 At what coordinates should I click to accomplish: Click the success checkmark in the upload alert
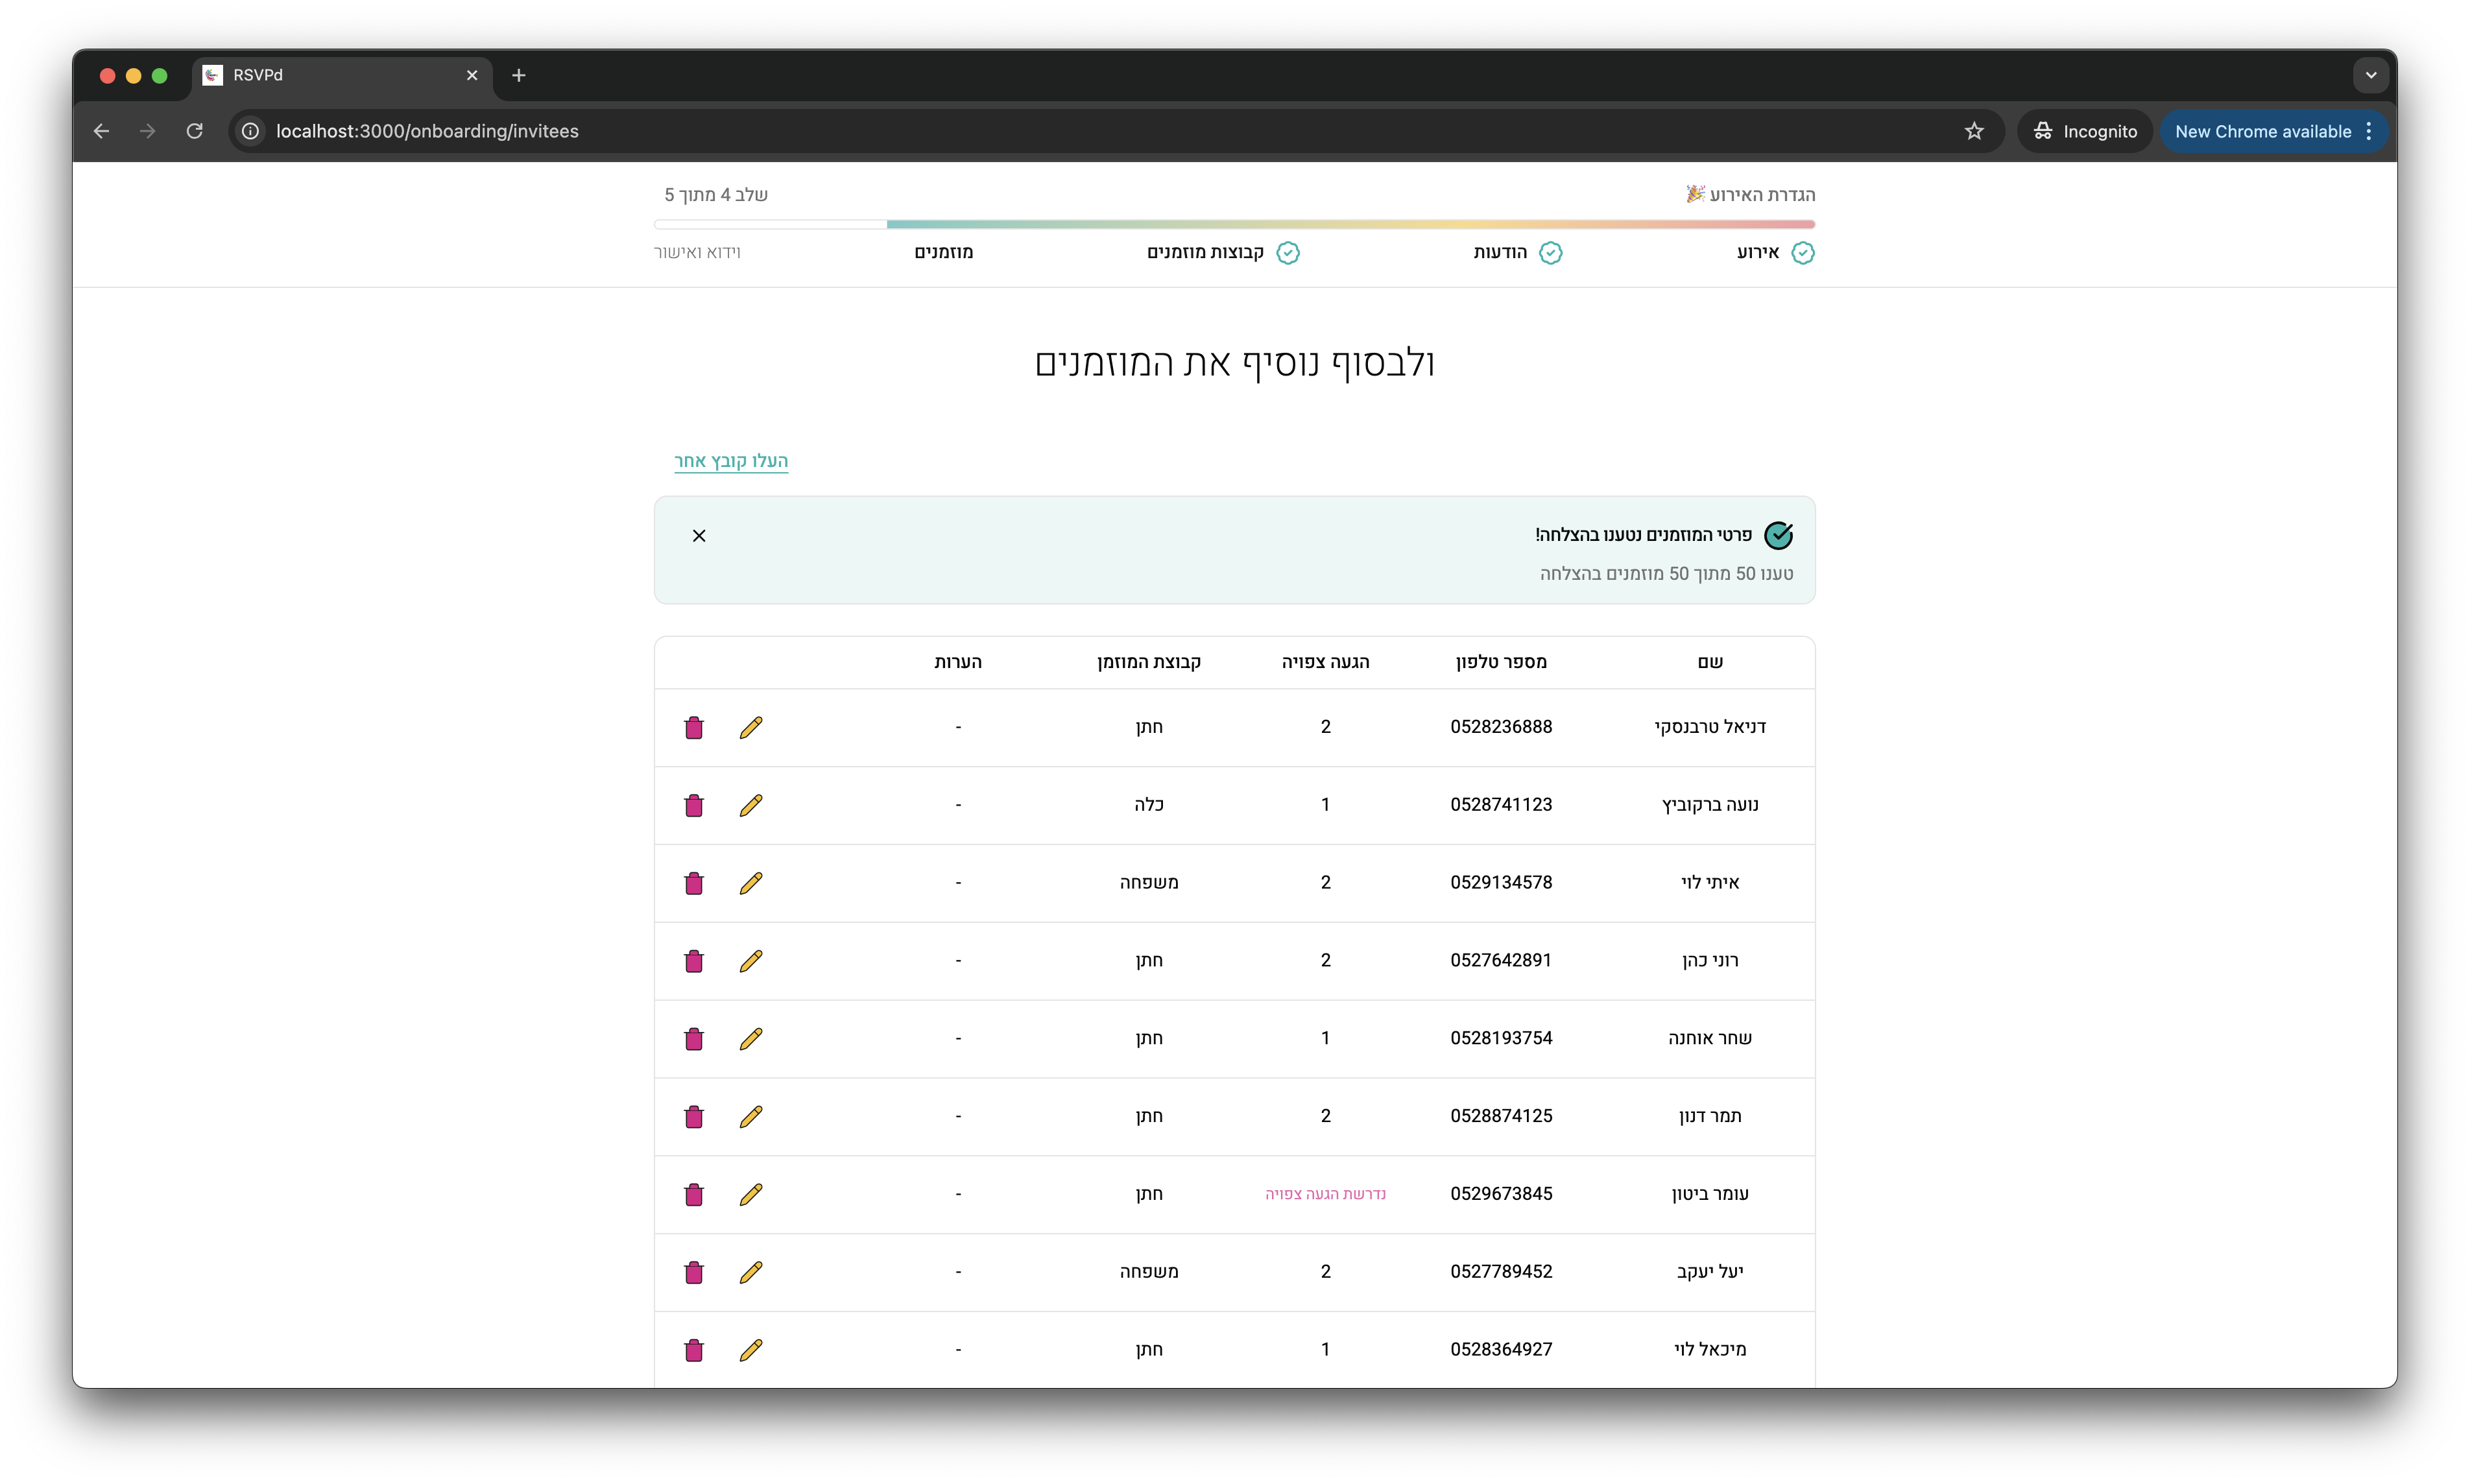tap(1779, 535)
